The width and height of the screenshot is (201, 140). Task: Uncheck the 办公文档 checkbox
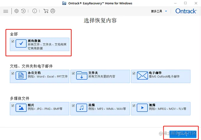[x=13, y=73]
